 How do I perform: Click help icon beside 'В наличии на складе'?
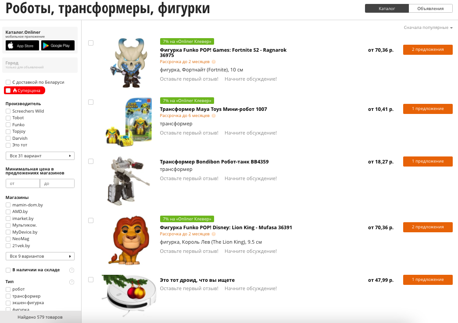[x=72, y=270]
